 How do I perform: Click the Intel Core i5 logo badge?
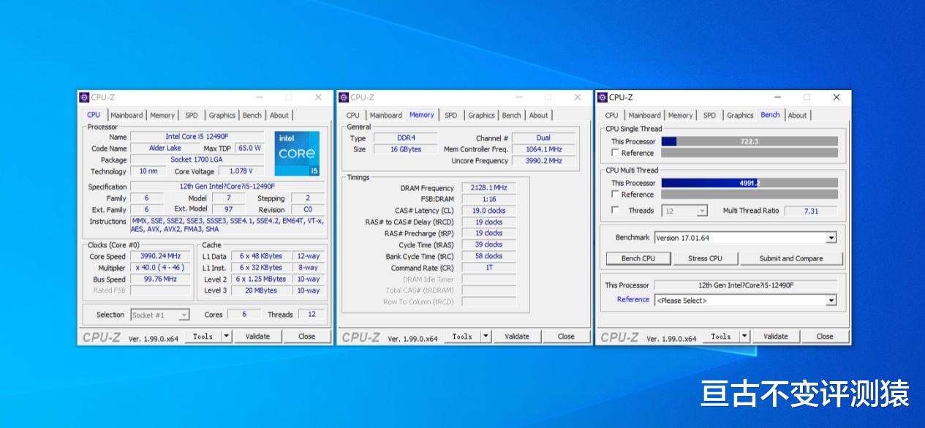[297, 154]
